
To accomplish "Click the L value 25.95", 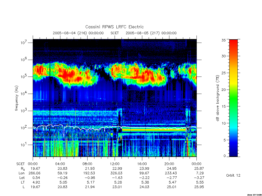I will click(x=199, y=187).
